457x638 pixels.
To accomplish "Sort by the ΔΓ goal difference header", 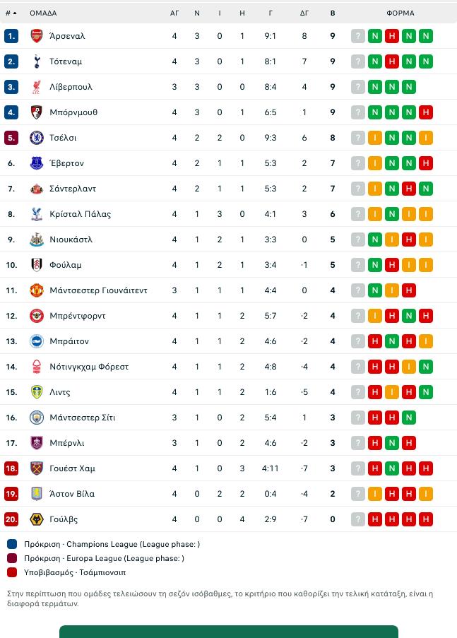I will click(304, 13).
